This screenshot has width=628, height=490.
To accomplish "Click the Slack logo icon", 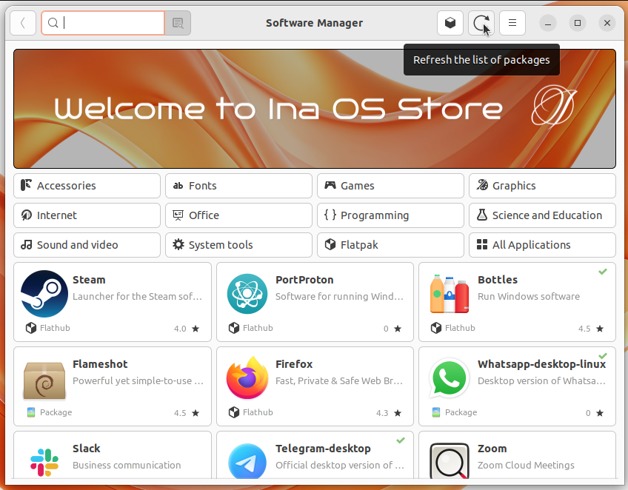I will point(44,463).
